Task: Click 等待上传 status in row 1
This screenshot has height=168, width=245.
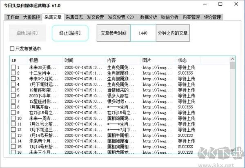Action: pyautogui.click(x=187, y=67)
